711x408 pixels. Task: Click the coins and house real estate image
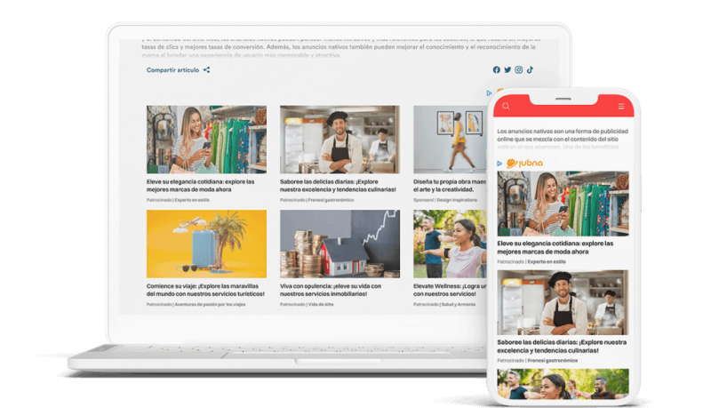click(x=340, y=244)
